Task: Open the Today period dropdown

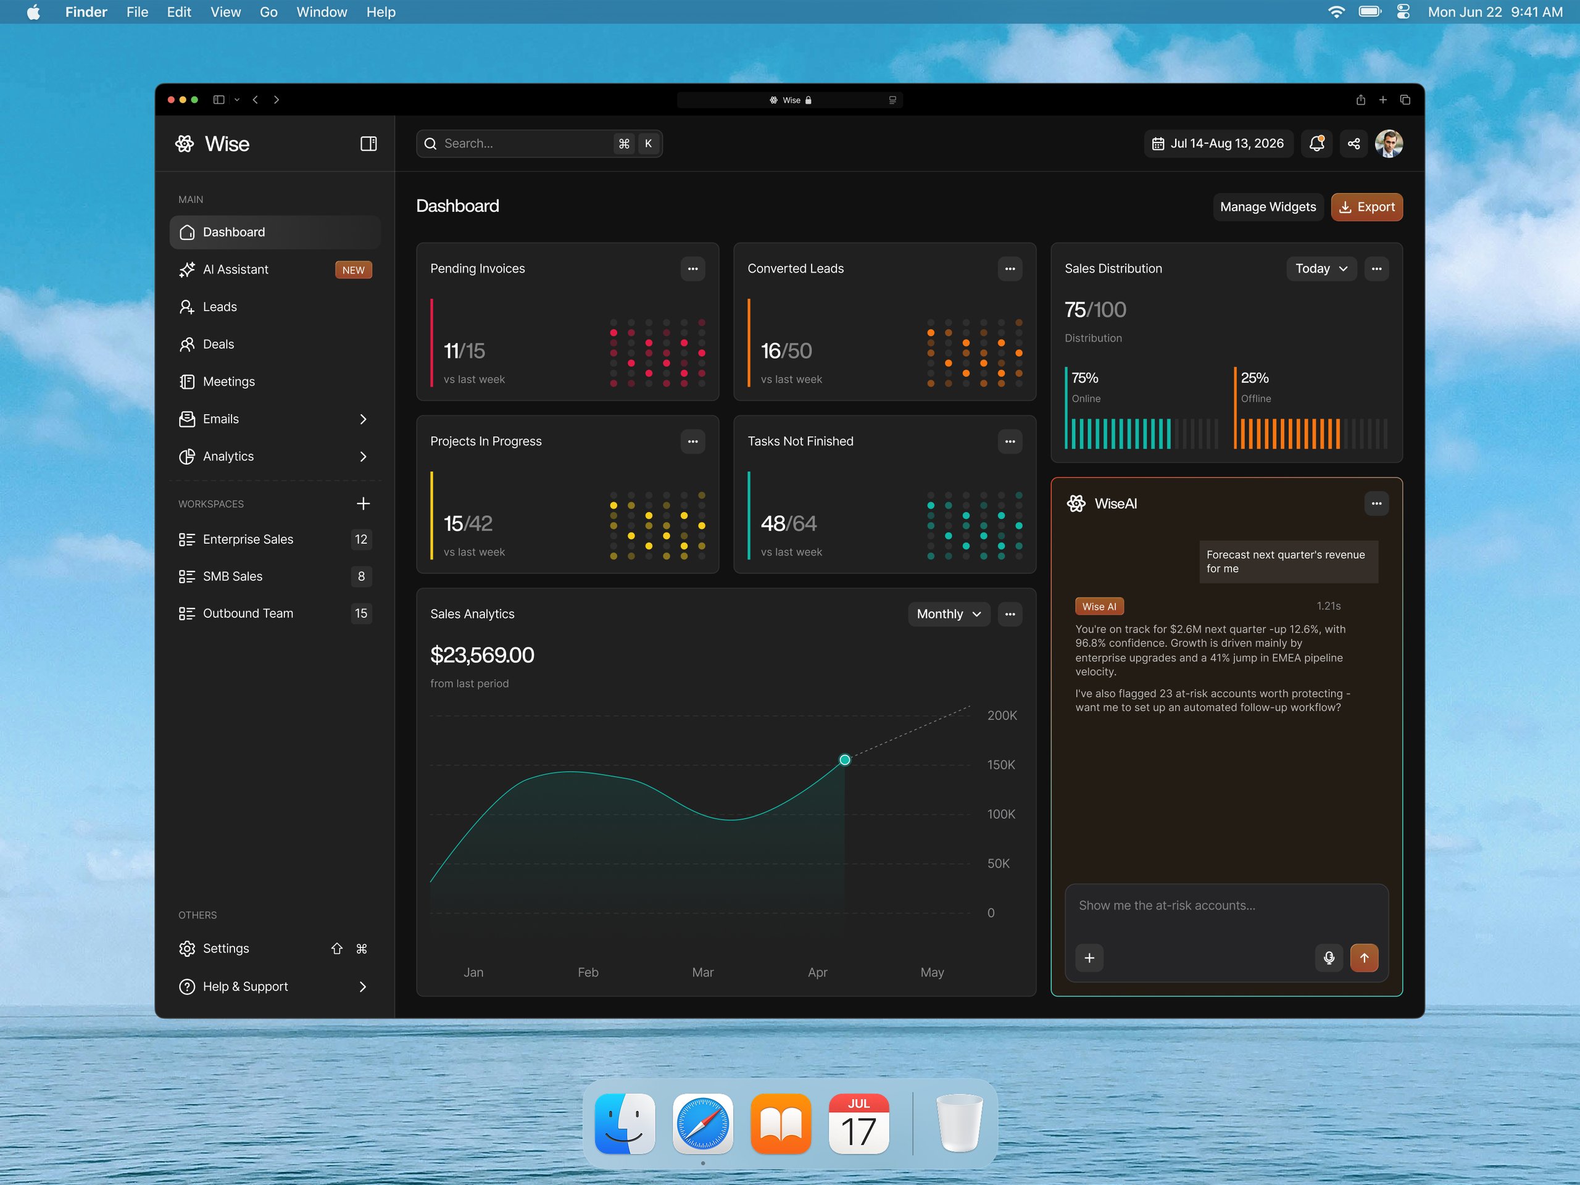Action: (1321, 268)
